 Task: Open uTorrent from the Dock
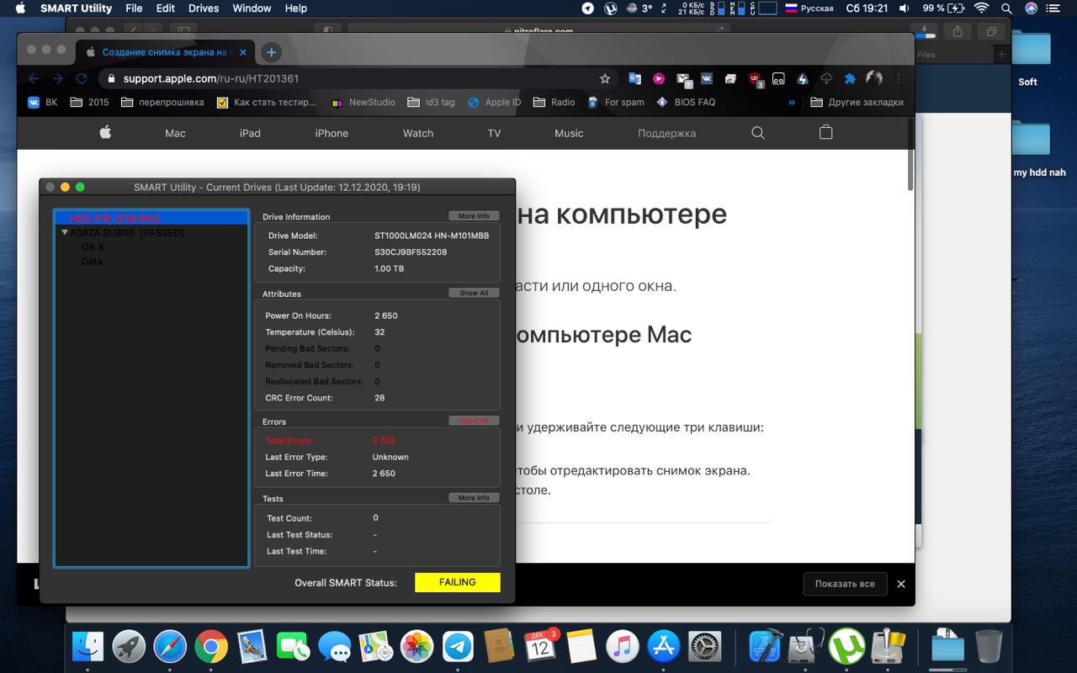[847, 647]
